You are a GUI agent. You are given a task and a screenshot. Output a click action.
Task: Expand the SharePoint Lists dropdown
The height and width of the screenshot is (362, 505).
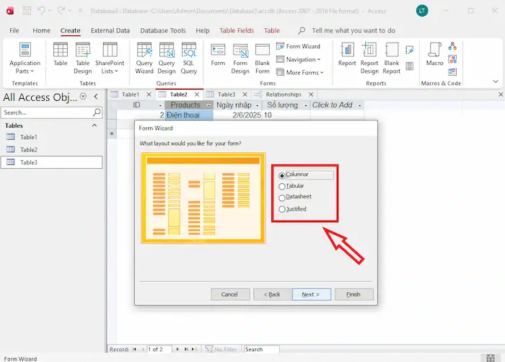(110, 58)
